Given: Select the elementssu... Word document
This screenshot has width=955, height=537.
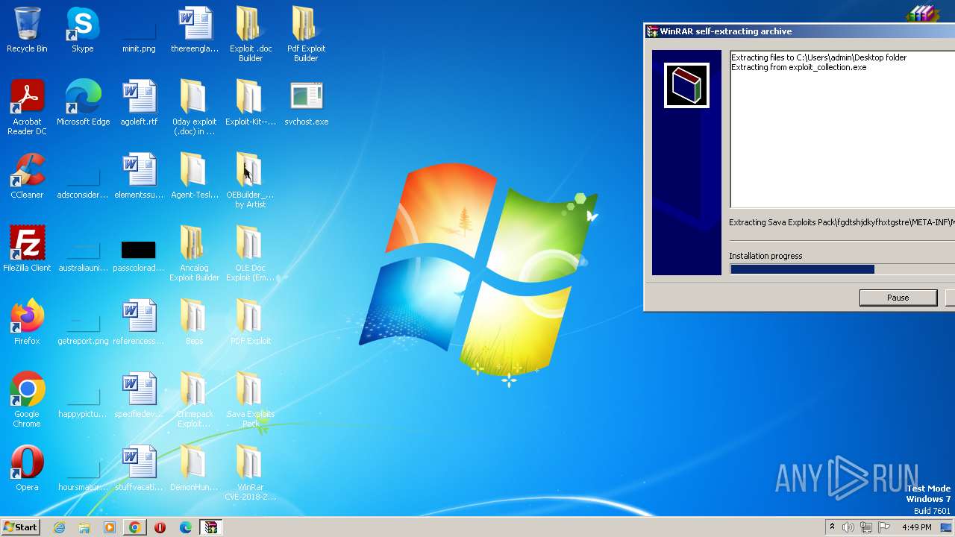Looking at the screenshot, I should (x=139, y=176).
